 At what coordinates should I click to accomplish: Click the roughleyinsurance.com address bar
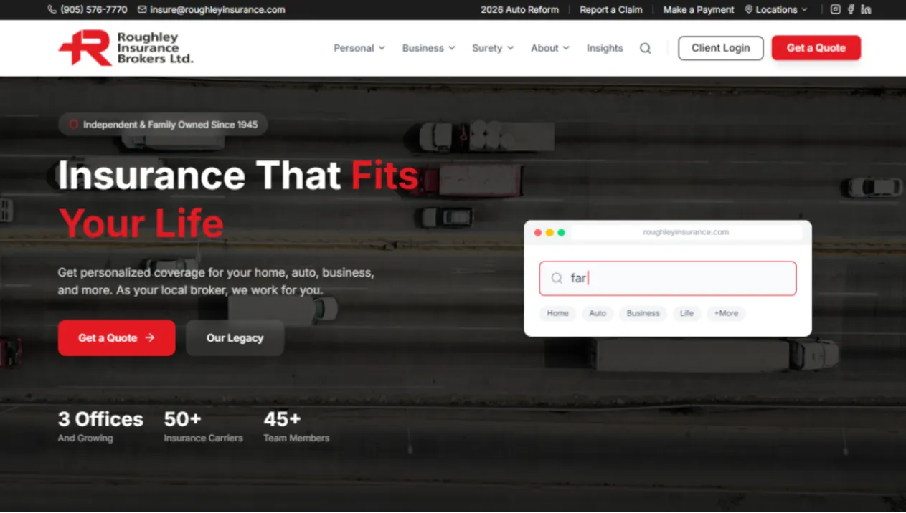click(686, 232)
